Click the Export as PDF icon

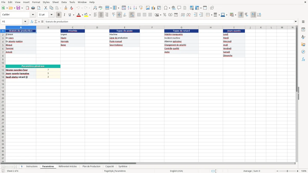pyautogui.click(x=27, y=8)
